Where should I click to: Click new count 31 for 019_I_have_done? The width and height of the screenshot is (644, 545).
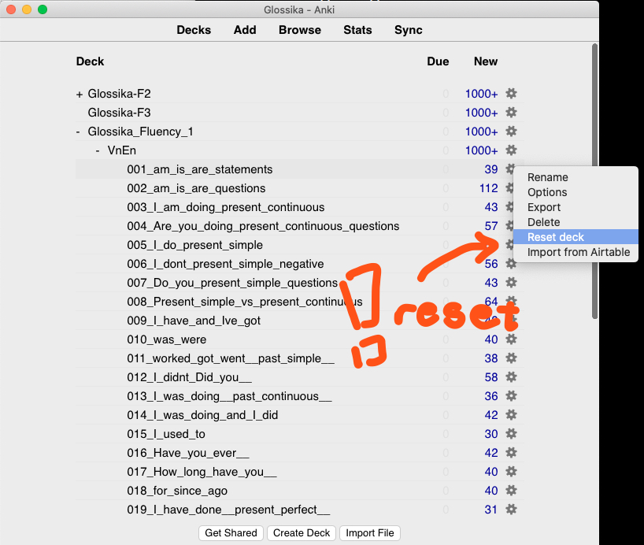point(490,510)
